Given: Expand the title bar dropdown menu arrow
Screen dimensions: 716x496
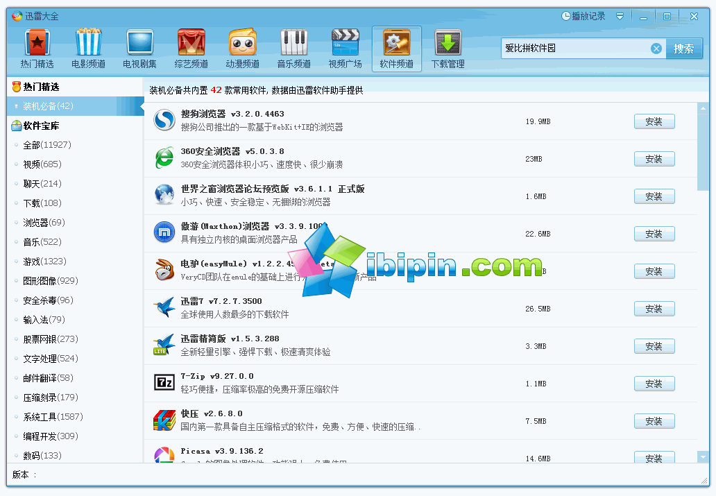Looking at the screenshot, I should [620, 16].
